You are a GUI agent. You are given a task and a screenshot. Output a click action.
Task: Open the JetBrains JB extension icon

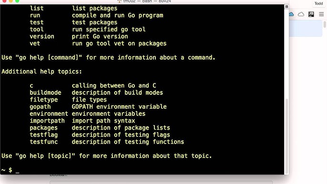coord(311,14)
